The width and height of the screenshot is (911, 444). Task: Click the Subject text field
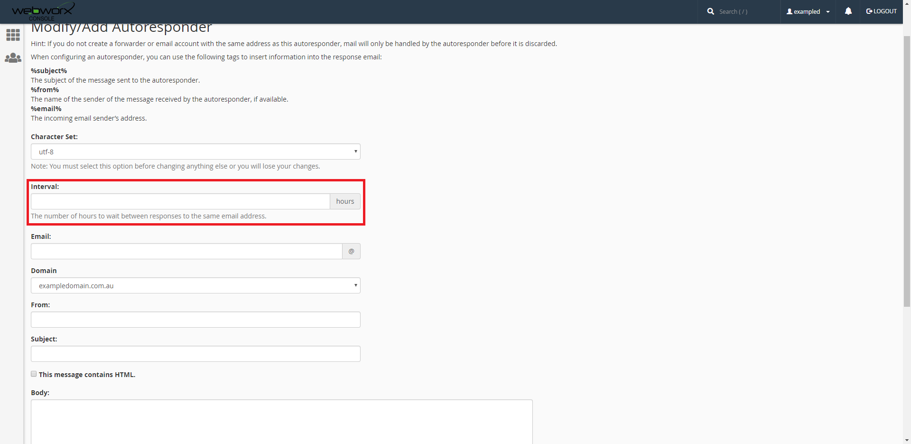pyautogui.click(x=195, y=354)
